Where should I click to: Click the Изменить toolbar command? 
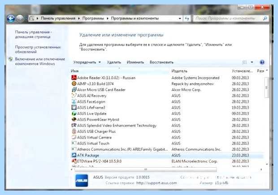tap(135, 62)
